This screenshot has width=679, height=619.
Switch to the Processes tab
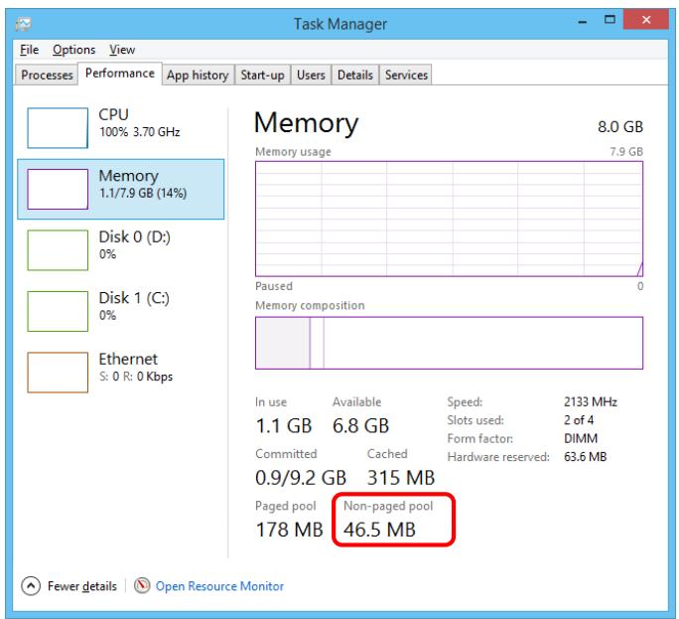(47, 75)
